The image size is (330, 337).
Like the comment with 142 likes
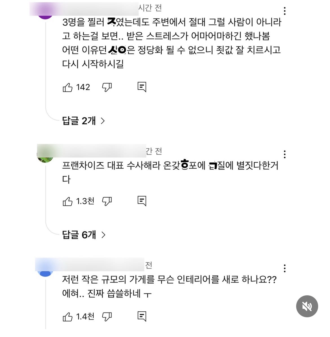coord(68,87)
